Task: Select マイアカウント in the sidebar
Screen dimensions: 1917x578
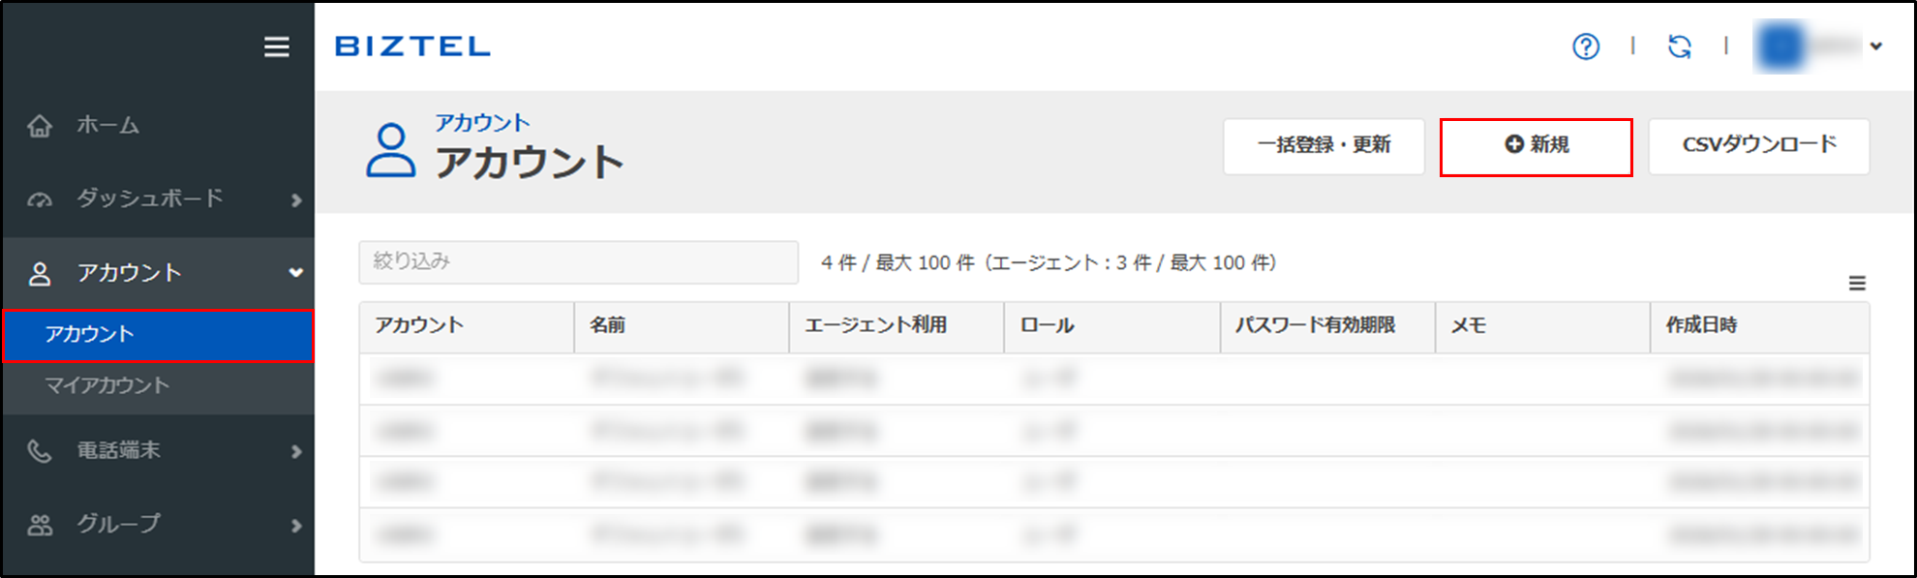Action: point(107,385)
